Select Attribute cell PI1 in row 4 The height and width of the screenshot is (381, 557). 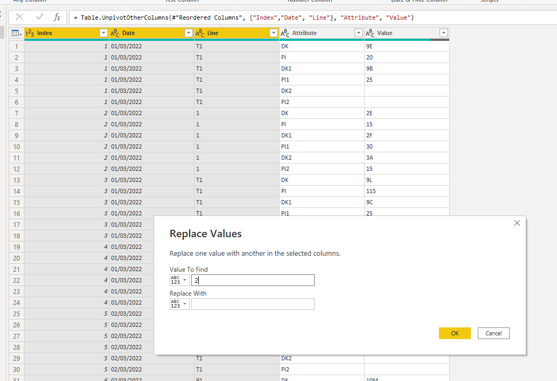coord(322,80)
